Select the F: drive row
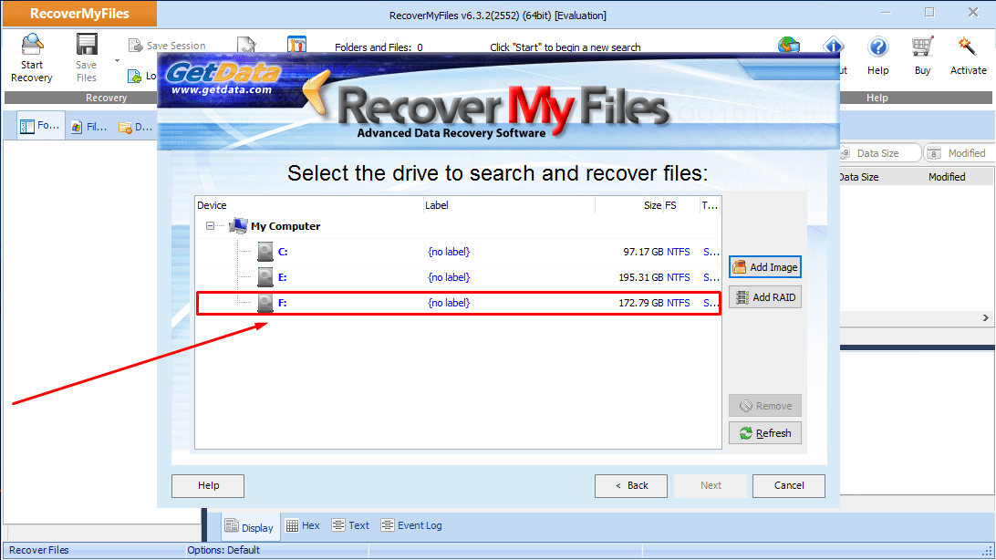 pos(458,303)
